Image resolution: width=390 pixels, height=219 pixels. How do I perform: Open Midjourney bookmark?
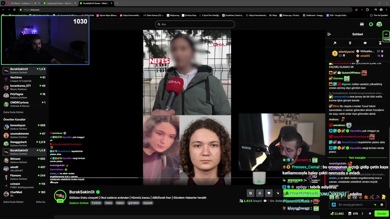pyautogui.click(x=173, y=15)
